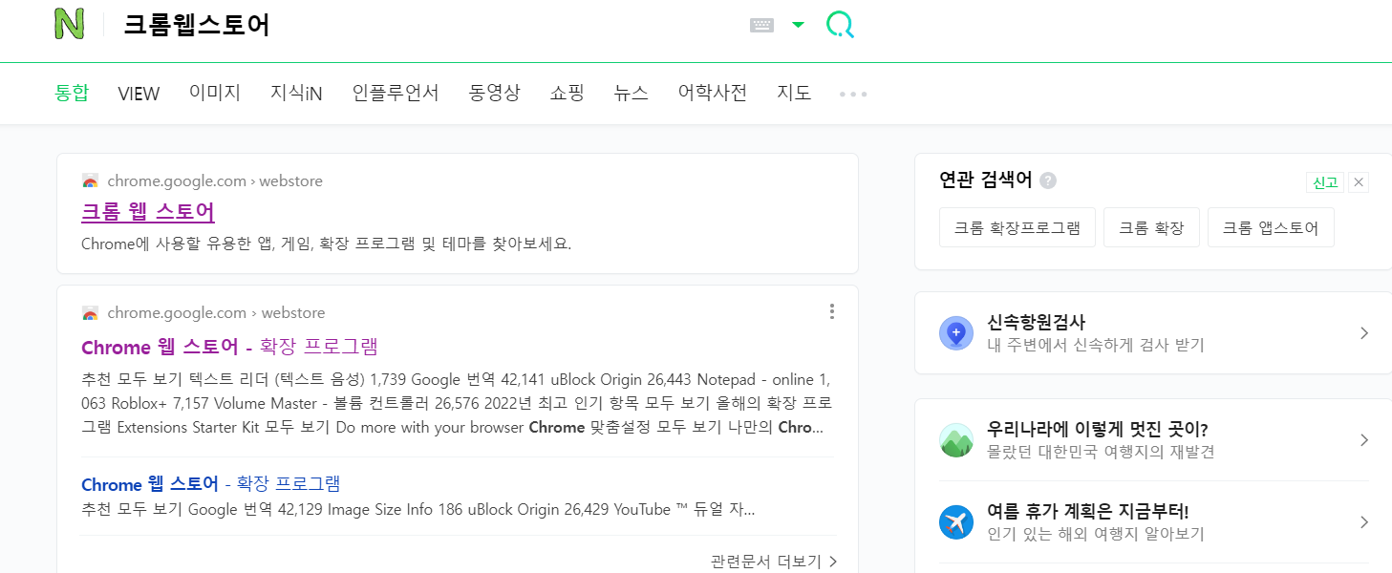The height and width of the screenshot is (573, 1392).
Task: Click the 연관 검색어 heading
Action: [986, 180]
